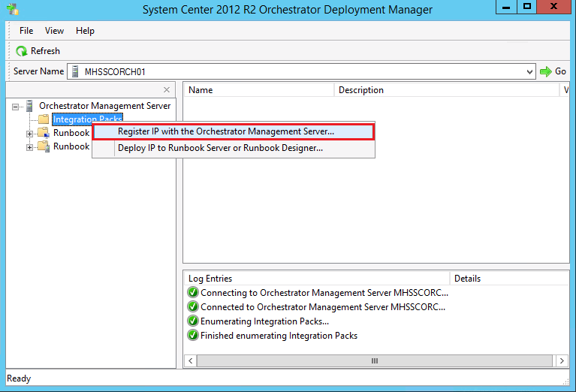Minimize the Deployment Manager window
576x392 pixels.
pos(506,7)
